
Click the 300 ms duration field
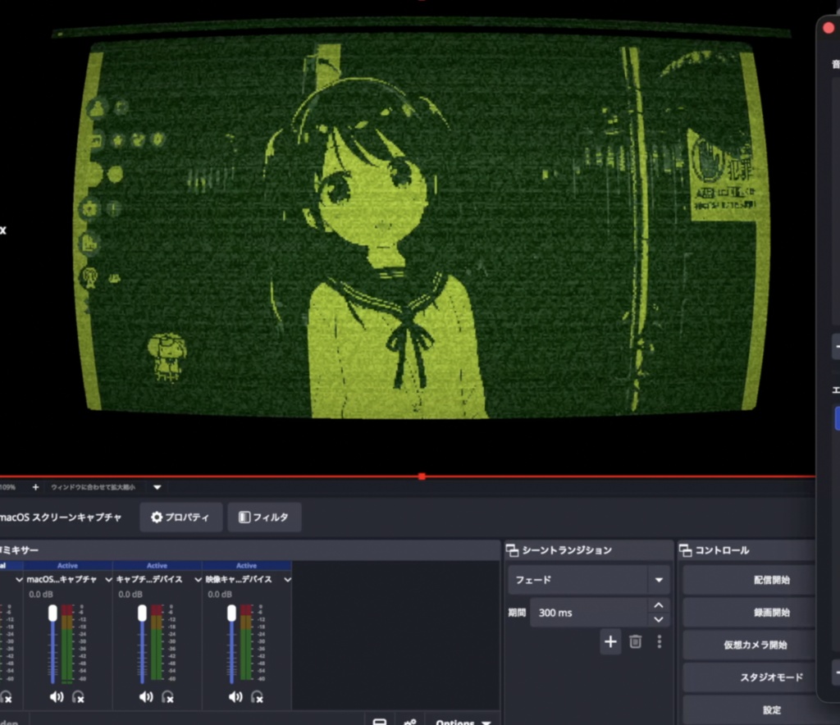(x=589, y=613)
